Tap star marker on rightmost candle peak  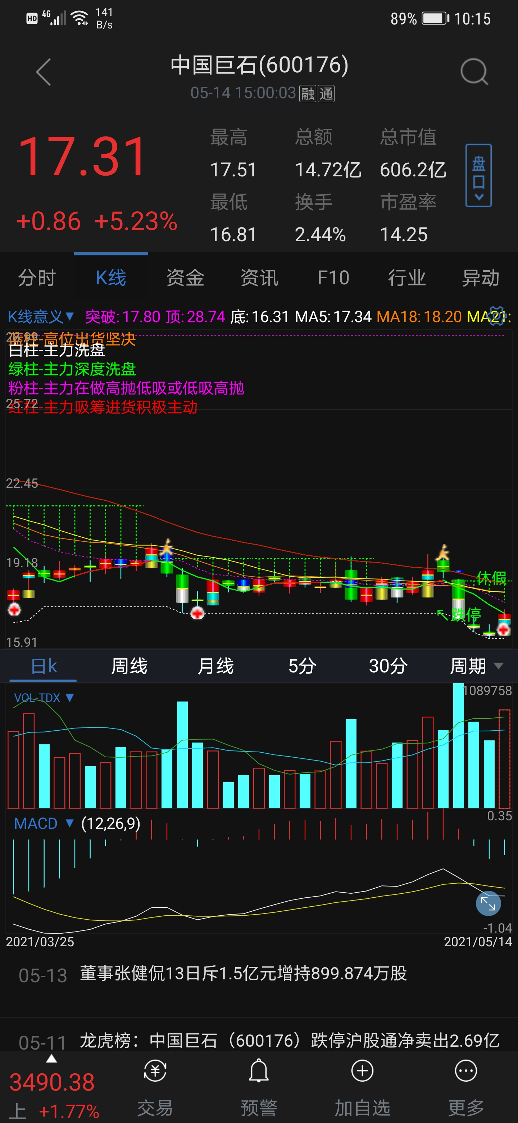coord(443,552)
